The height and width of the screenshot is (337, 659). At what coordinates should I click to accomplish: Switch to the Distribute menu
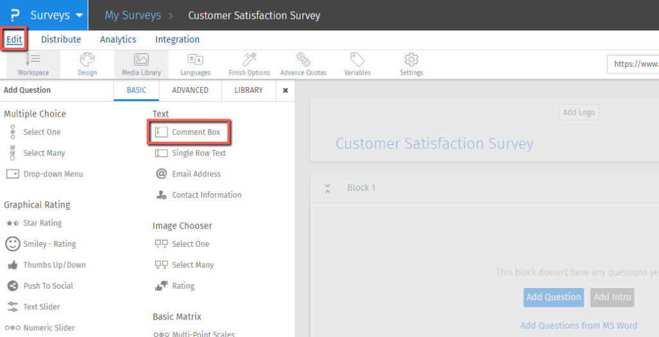61,39
